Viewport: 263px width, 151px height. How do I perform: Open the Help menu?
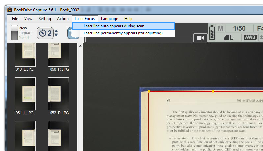pyautogui.click(x=128, y=19)
